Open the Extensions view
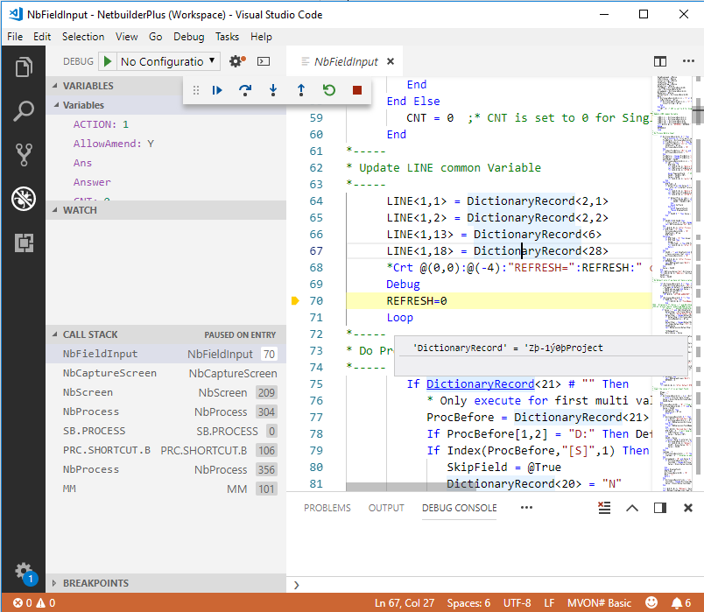The width and height of the screenshot is (704, 612). pyautogui.click(x=24, y=243)
